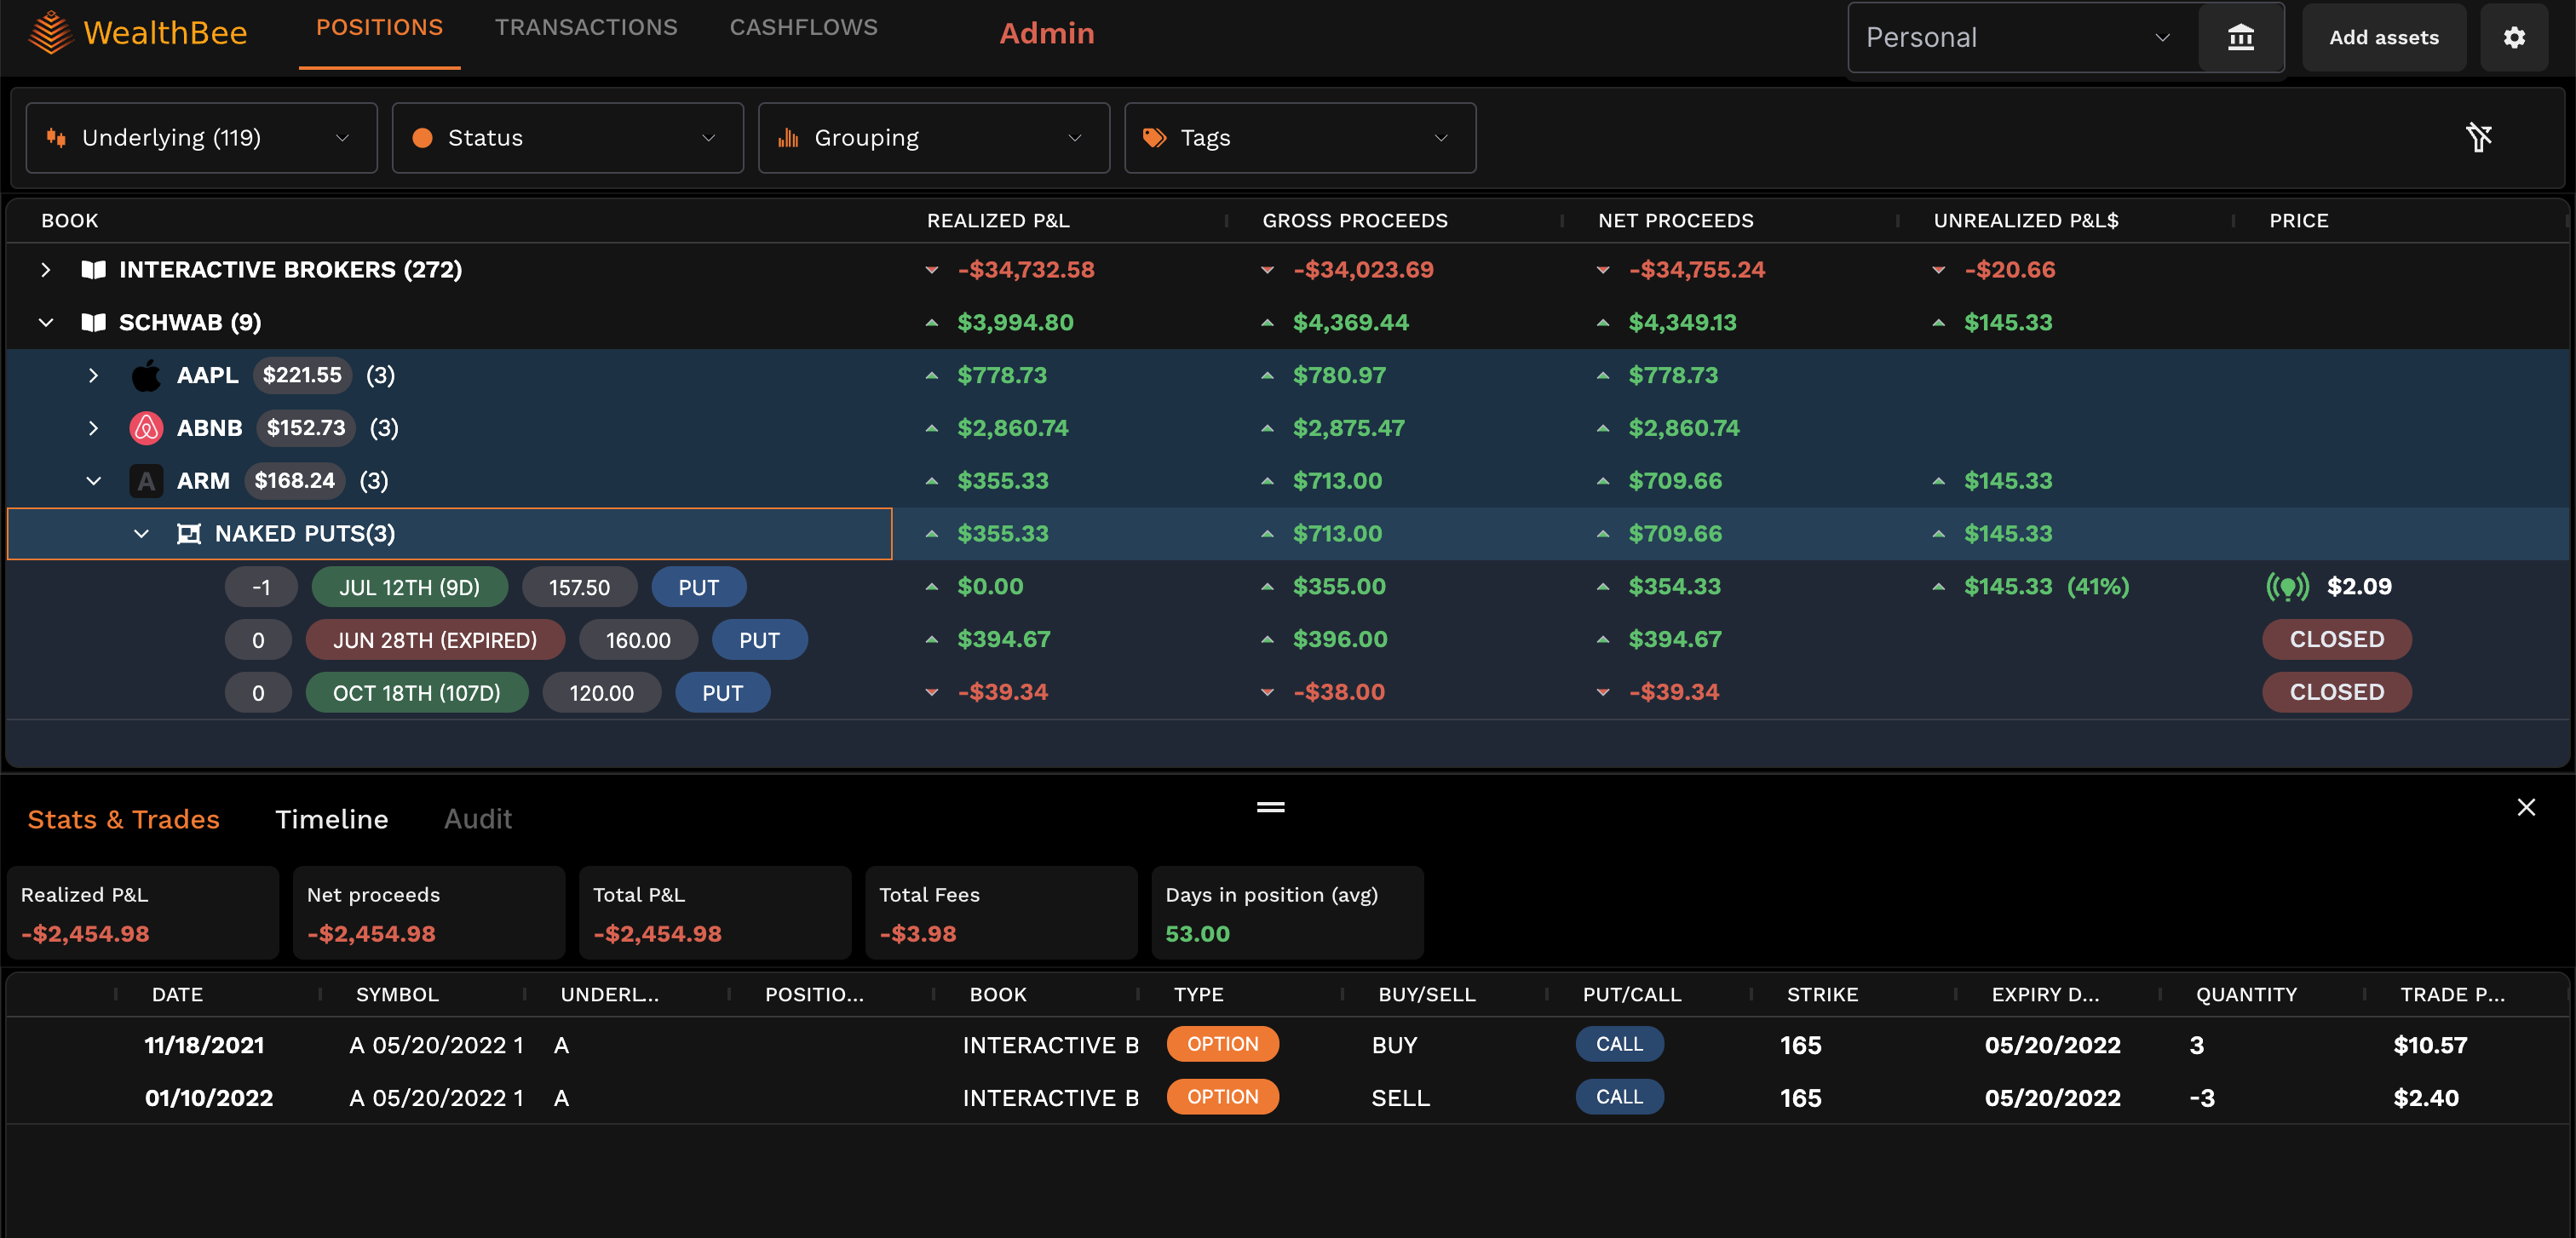Click the WealthBee logo icon

(50, 33)
